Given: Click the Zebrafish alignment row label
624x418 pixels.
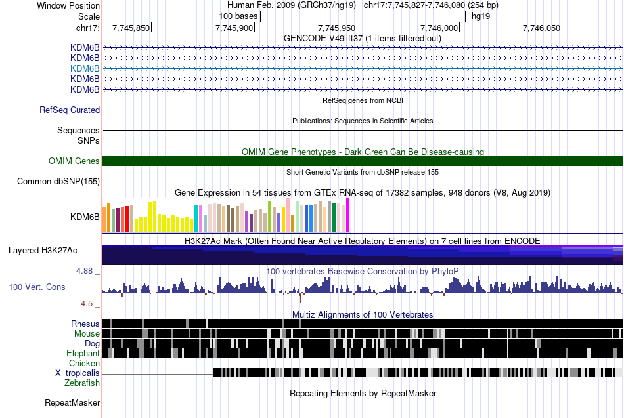Looking at the screenshot, I should pos(82,383).
